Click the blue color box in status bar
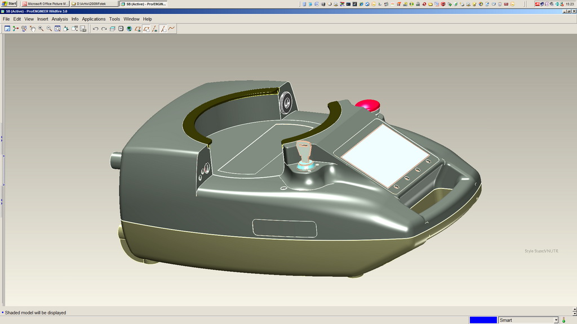The width and height of the screenshot is (577, 324). point(483,320)
